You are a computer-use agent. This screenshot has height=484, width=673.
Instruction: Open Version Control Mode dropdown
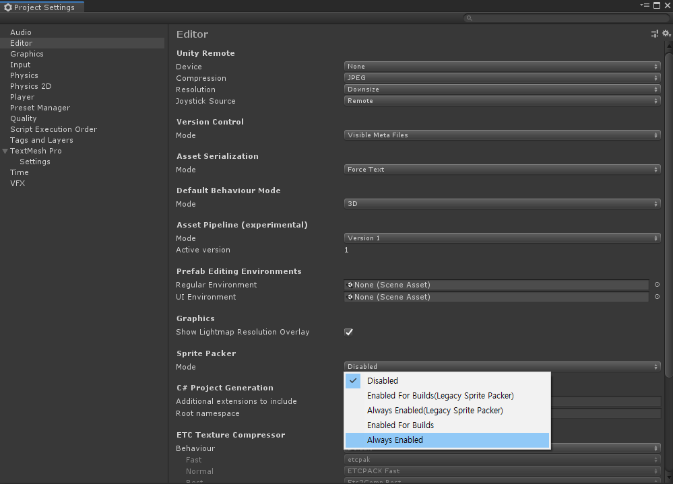502,135
